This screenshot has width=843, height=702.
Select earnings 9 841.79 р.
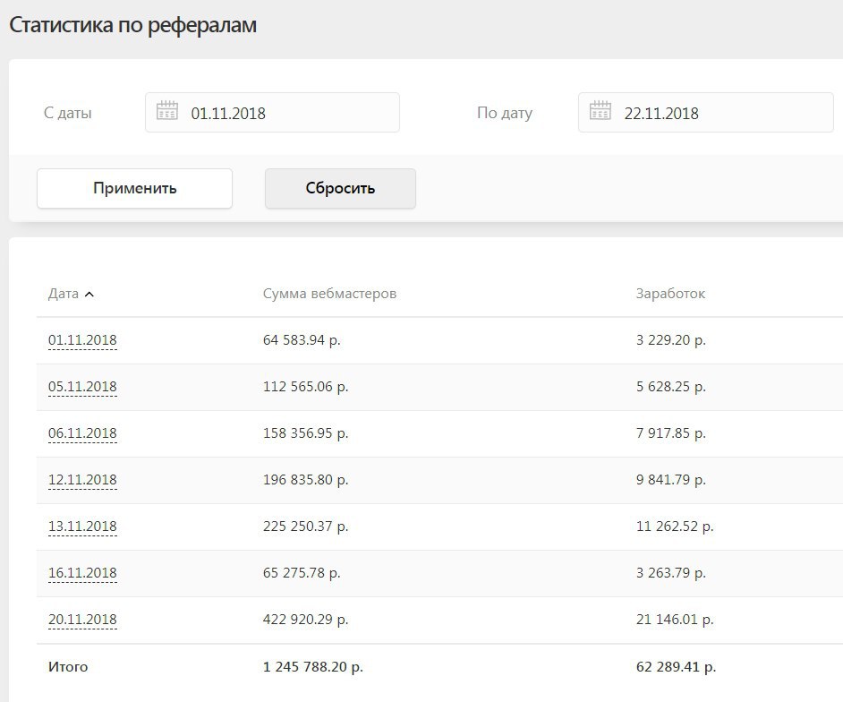671,480
